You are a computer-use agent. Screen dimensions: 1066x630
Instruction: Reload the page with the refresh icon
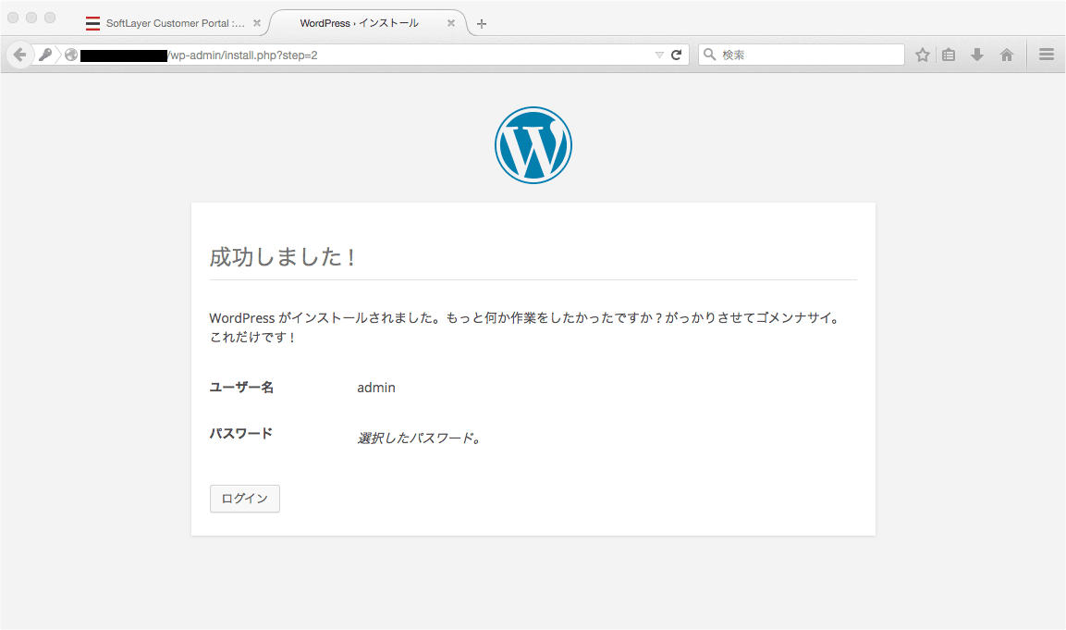676,55
